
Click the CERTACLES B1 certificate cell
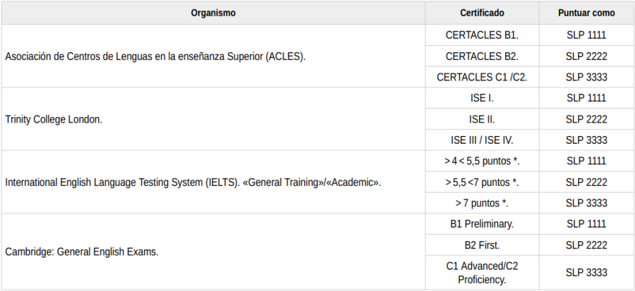(482, 35)
